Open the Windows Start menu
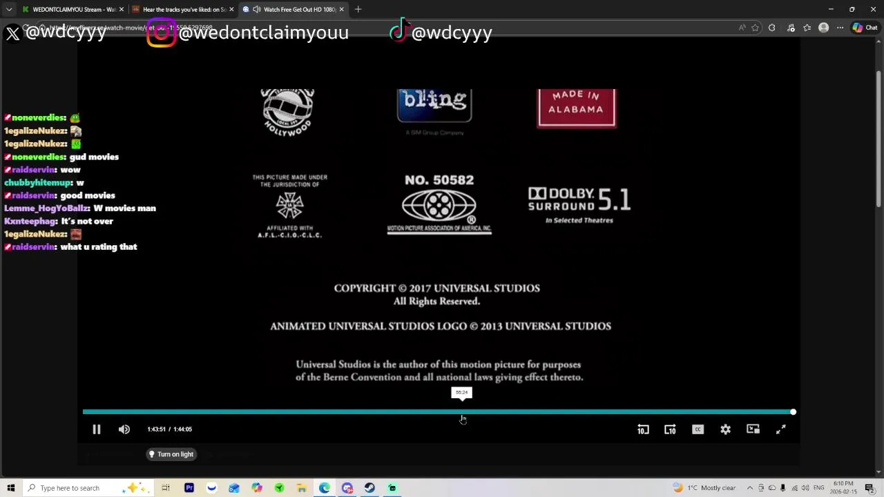Viewport: 884px width, 497px height. click(x=11, y=488)
